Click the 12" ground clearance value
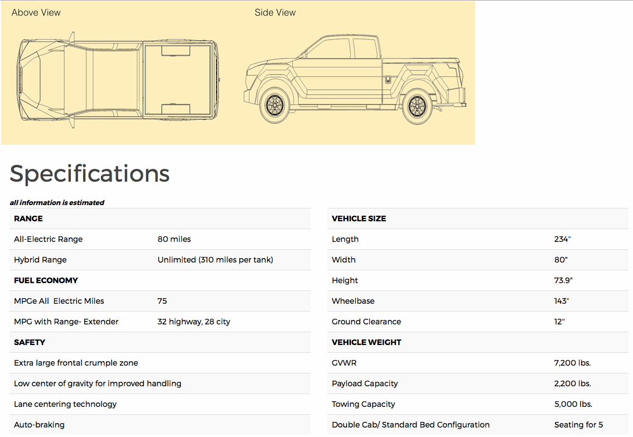The image size is (633, 437). tap(559, 322)
